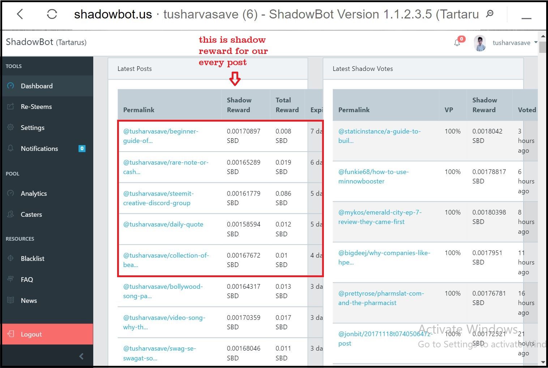The height and width of the screenshot is (368, 548).
Task: Select the Analytics icon under POOL
Action: (10, 193)
